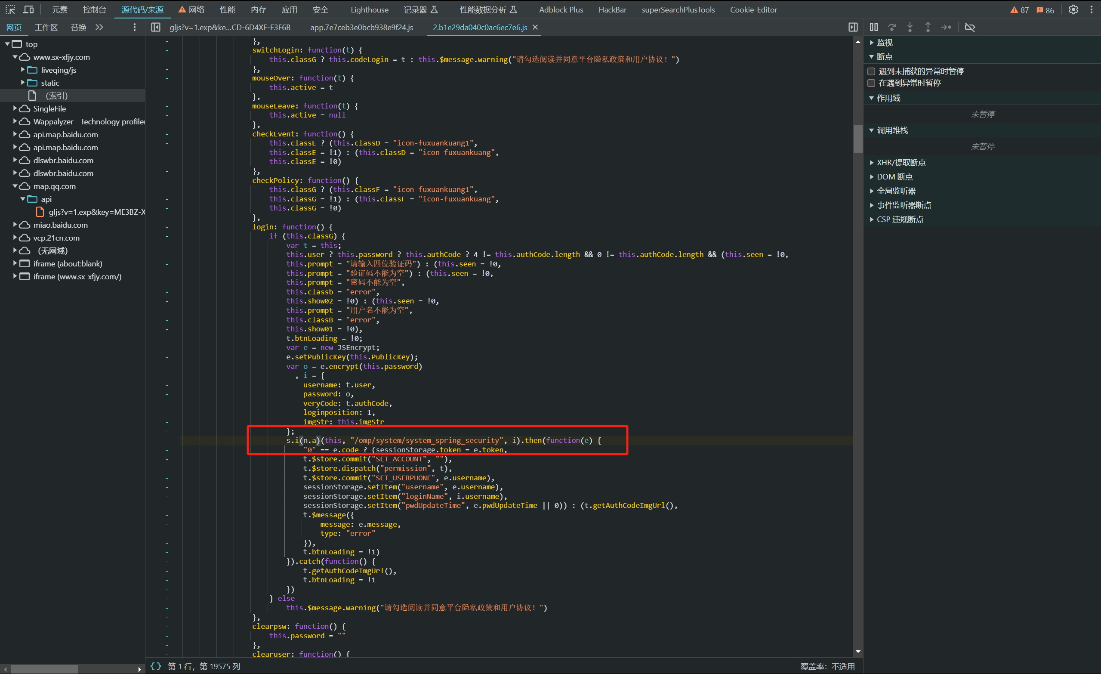Click the issues count 86 indicator

1045,10
